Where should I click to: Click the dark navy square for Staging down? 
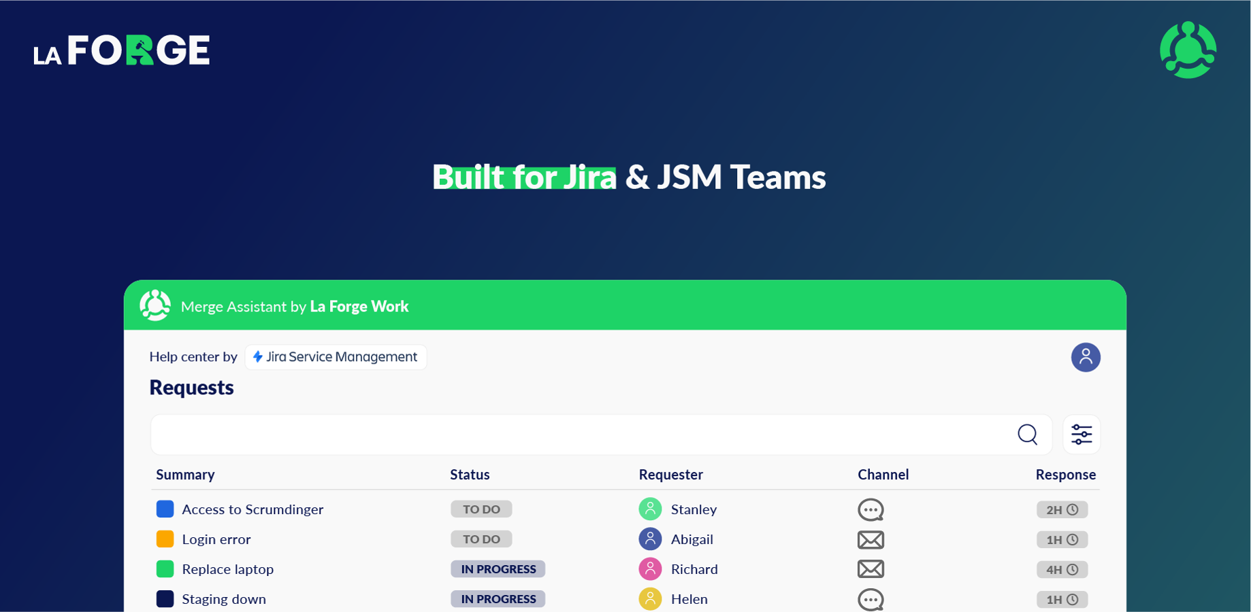pyautogui.click(x=165, y=598)
